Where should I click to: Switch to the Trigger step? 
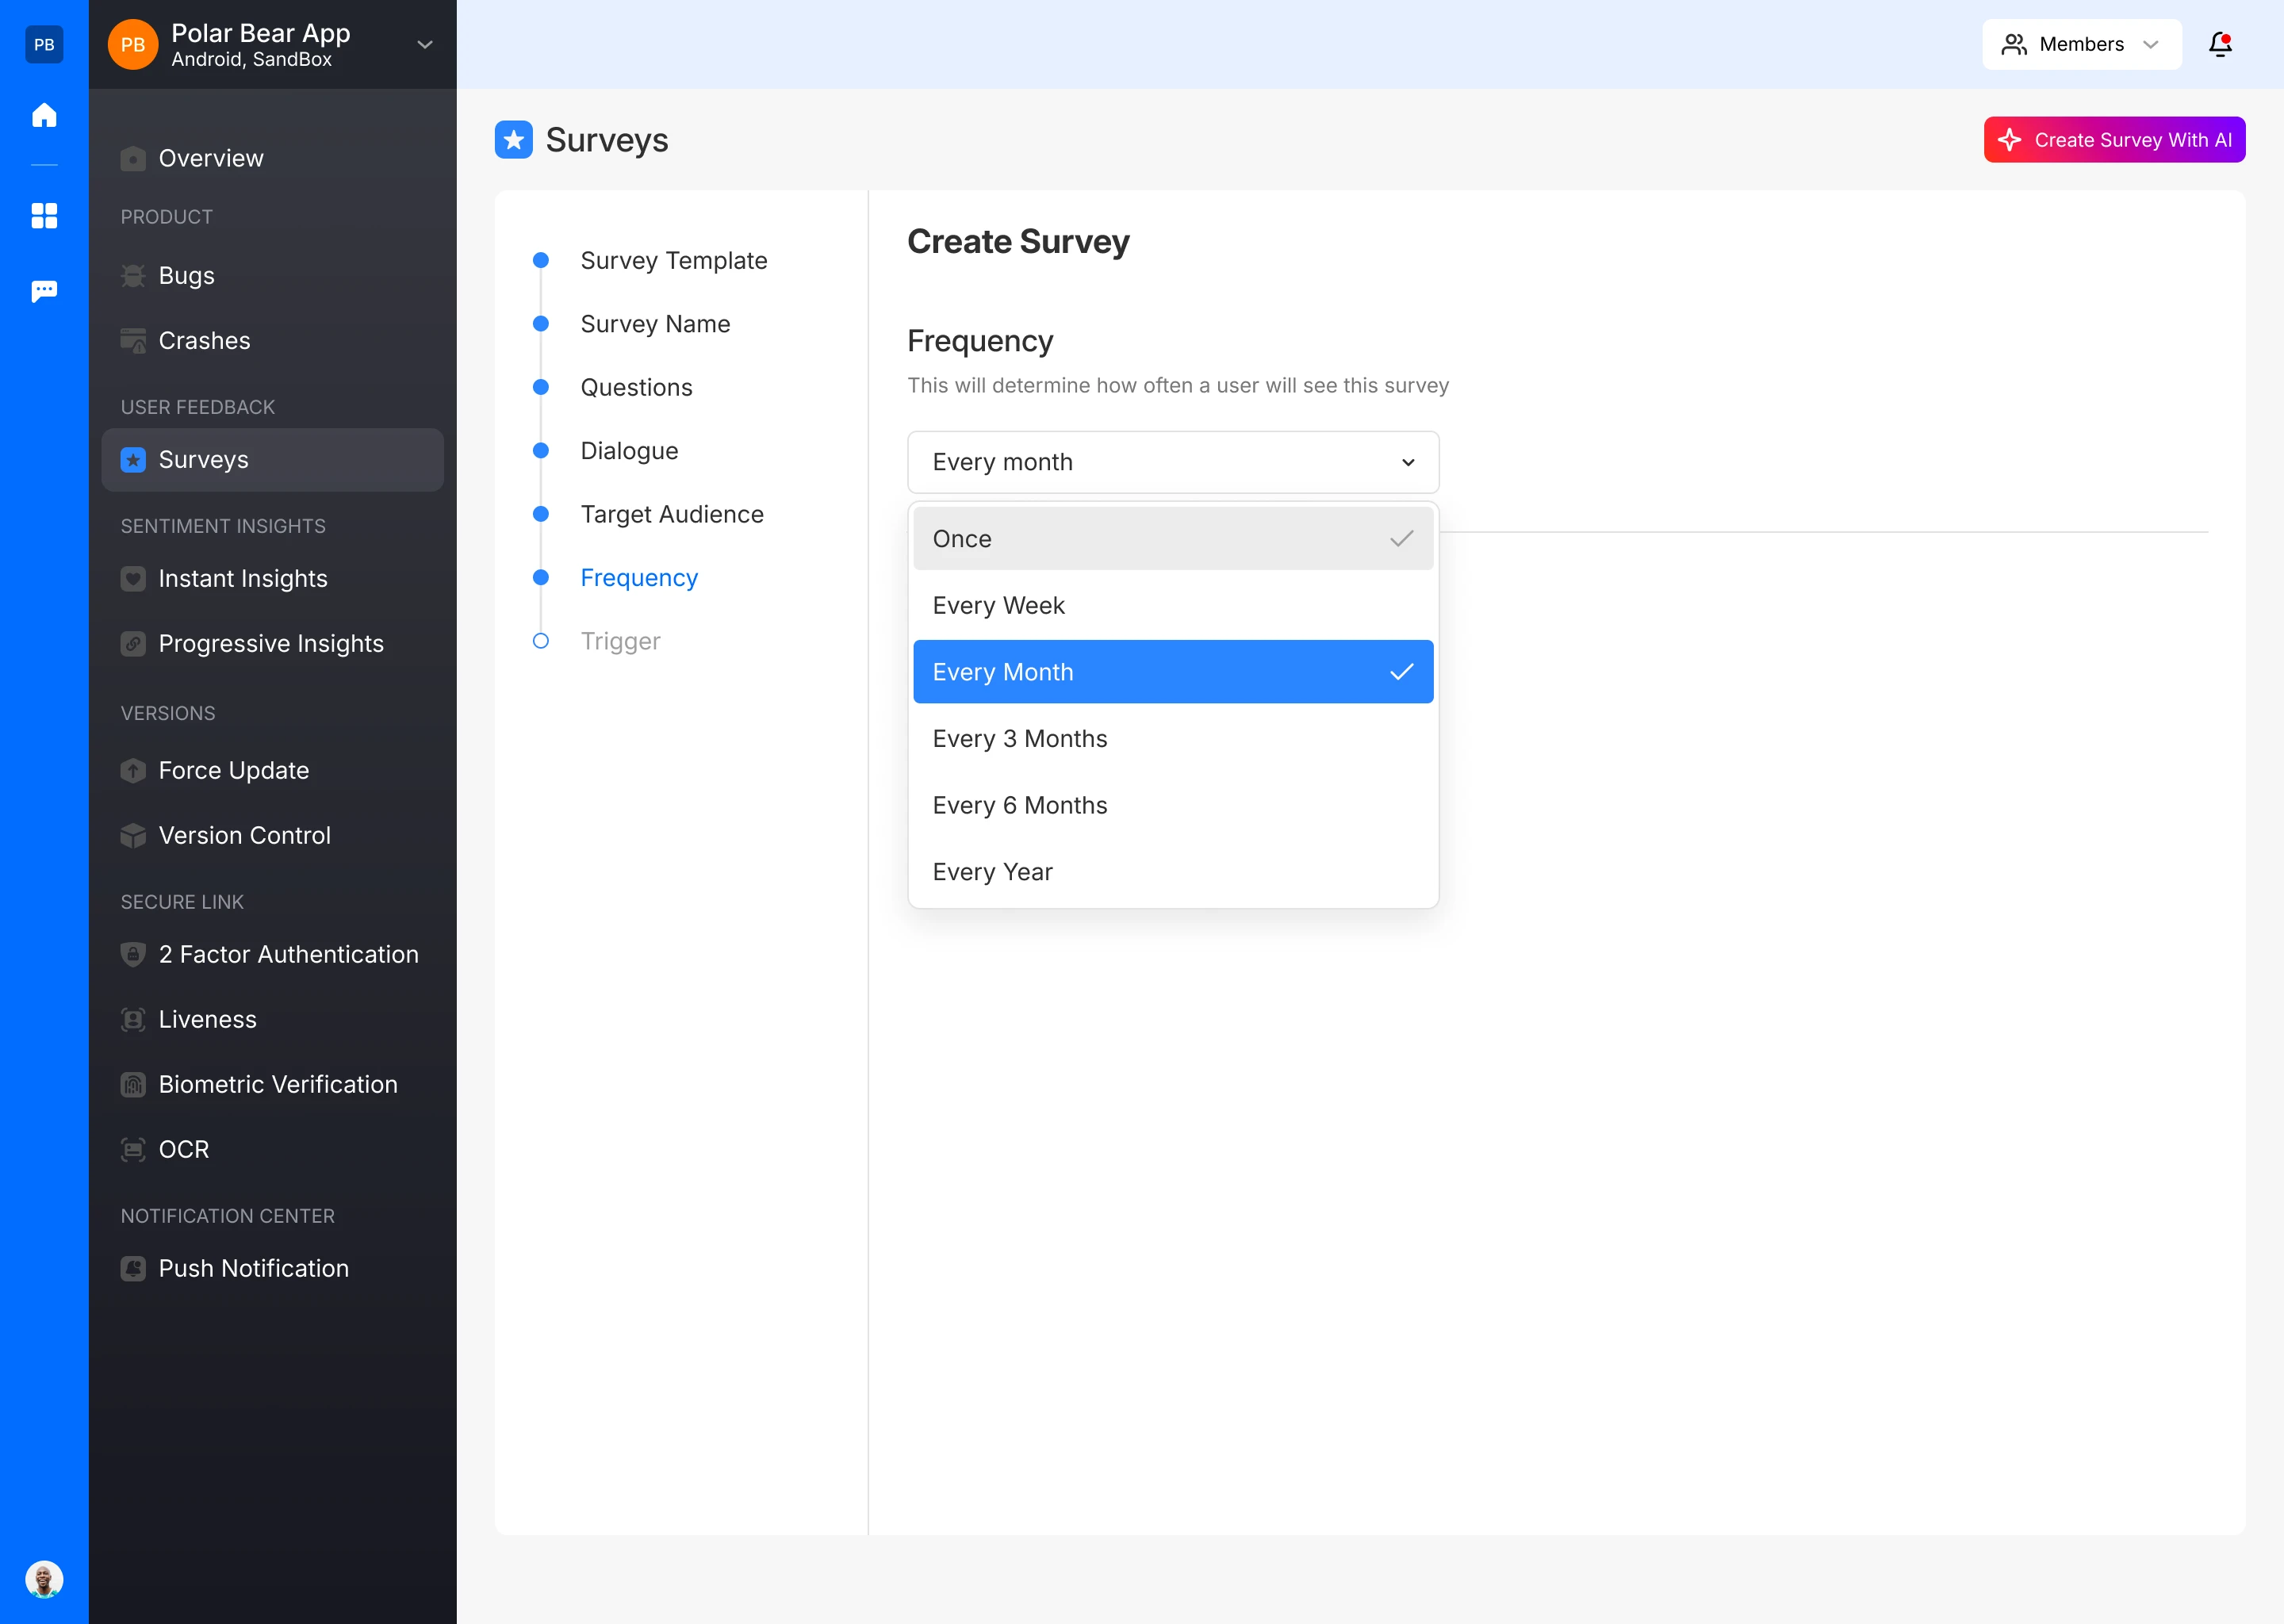pyautogui.click(x=620, y=641)
